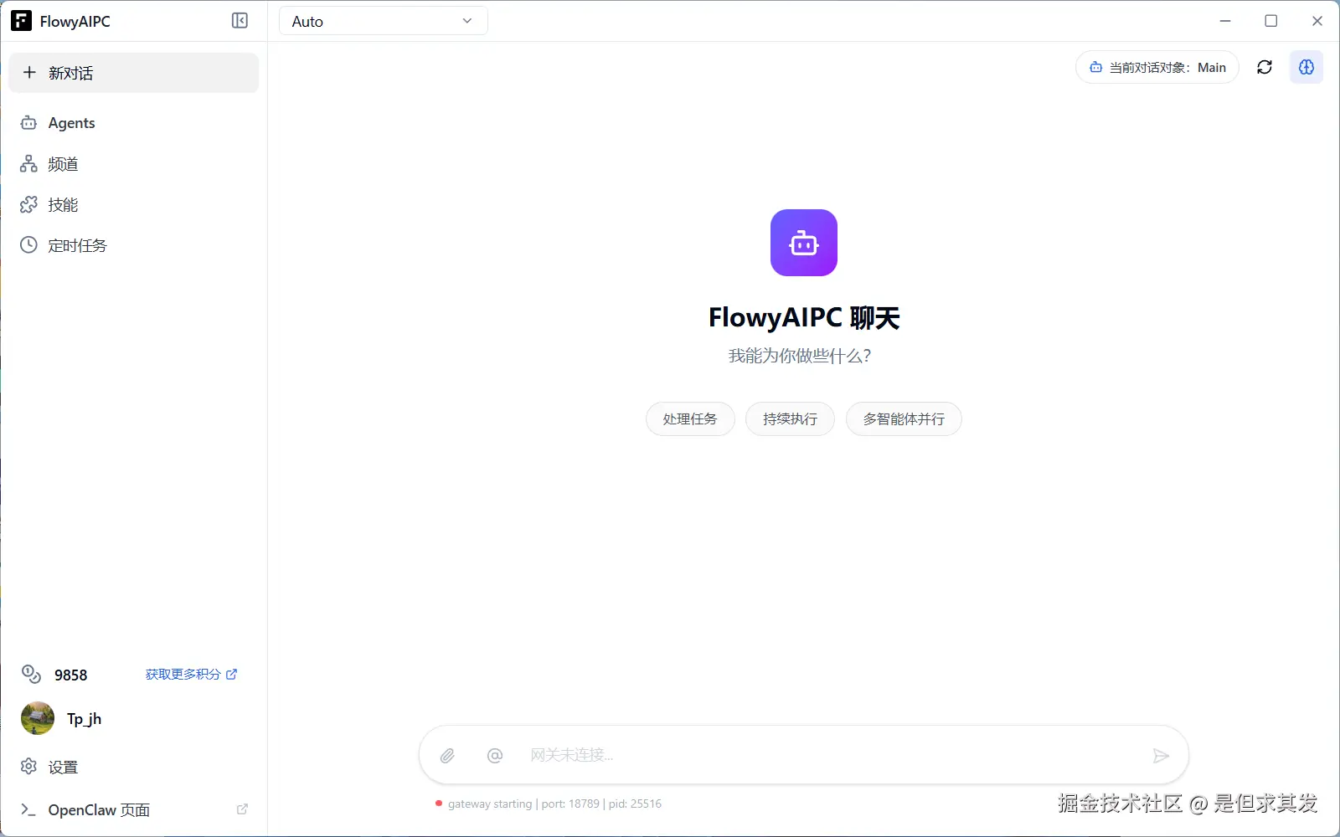1340x837 pixels.
Task: Open the 频道 section
Action: pyautogui.click(x=64, y=164)
